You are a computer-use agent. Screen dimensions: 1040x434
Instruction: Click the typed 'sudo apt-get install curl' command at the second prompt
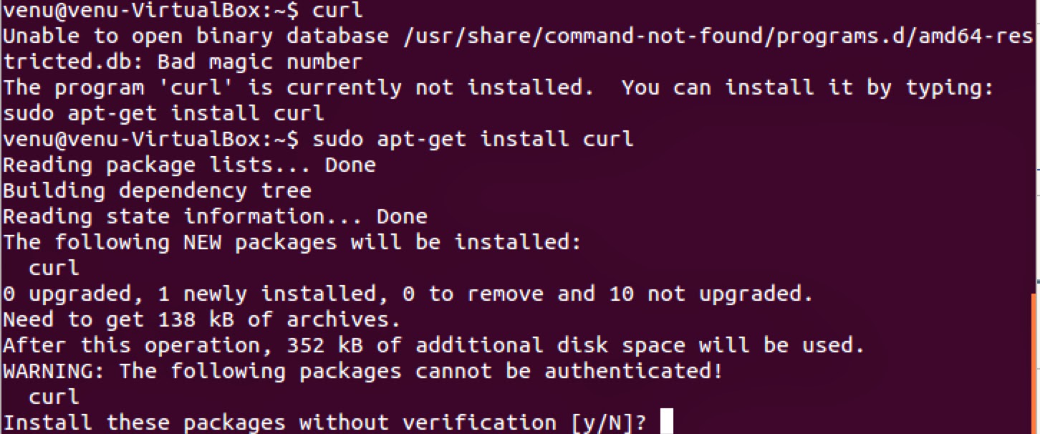tap(473, 139)
